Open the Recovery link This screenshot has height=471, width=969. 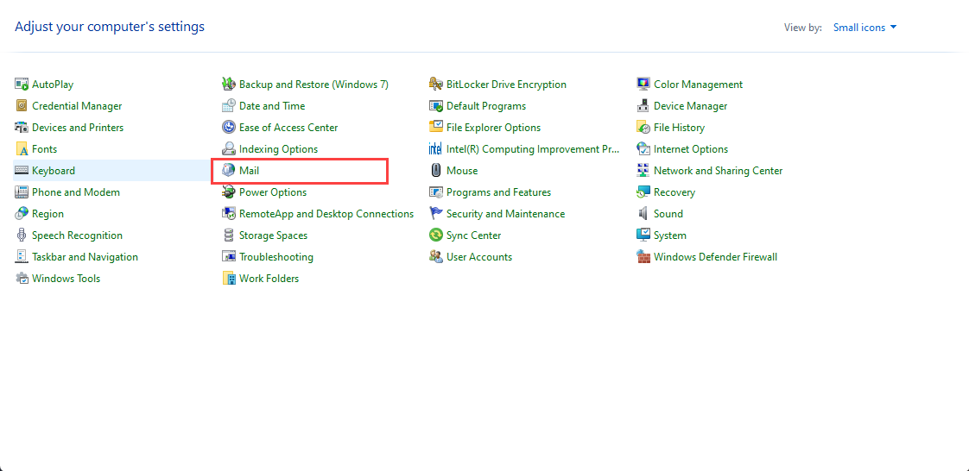[x=674, y=192]
